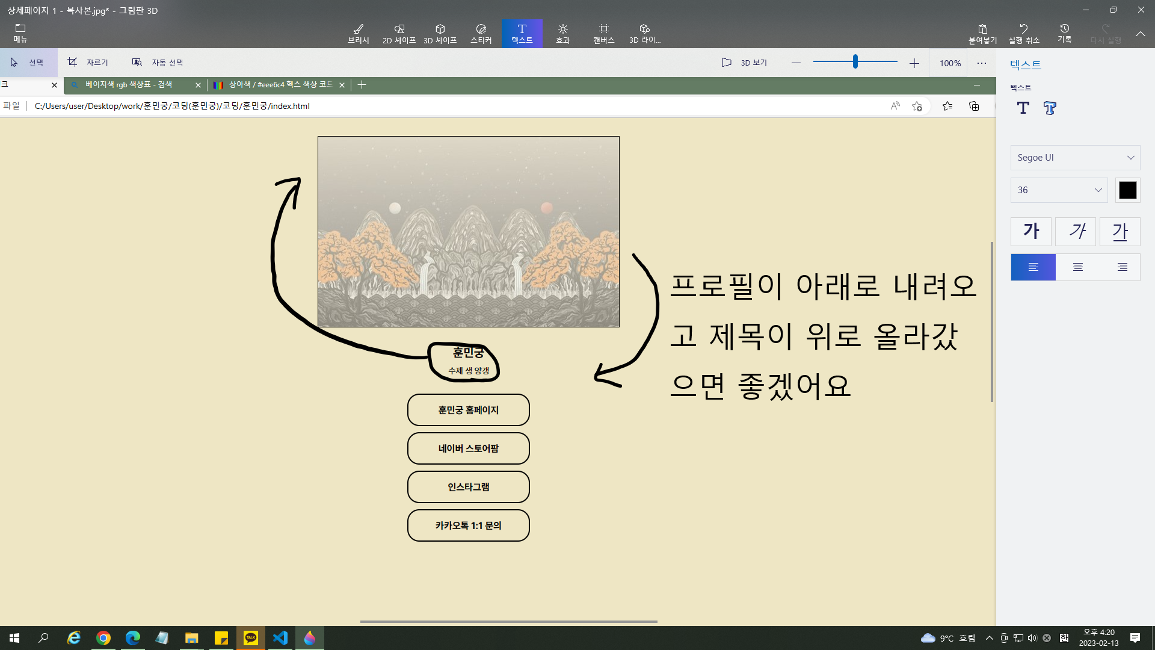
Task: Open the volume control tray icon
Action: coord(1032,638)
